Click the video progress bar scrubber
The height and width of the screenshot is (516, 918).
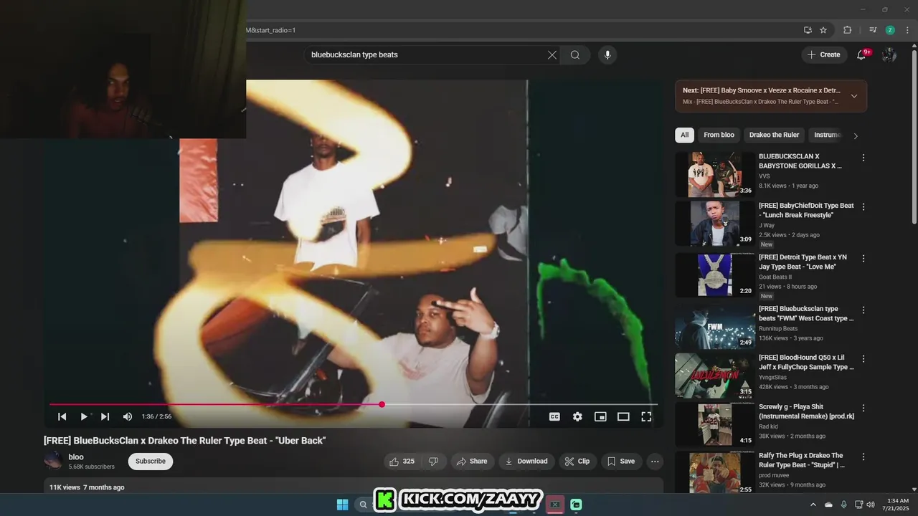coord(382,404)
